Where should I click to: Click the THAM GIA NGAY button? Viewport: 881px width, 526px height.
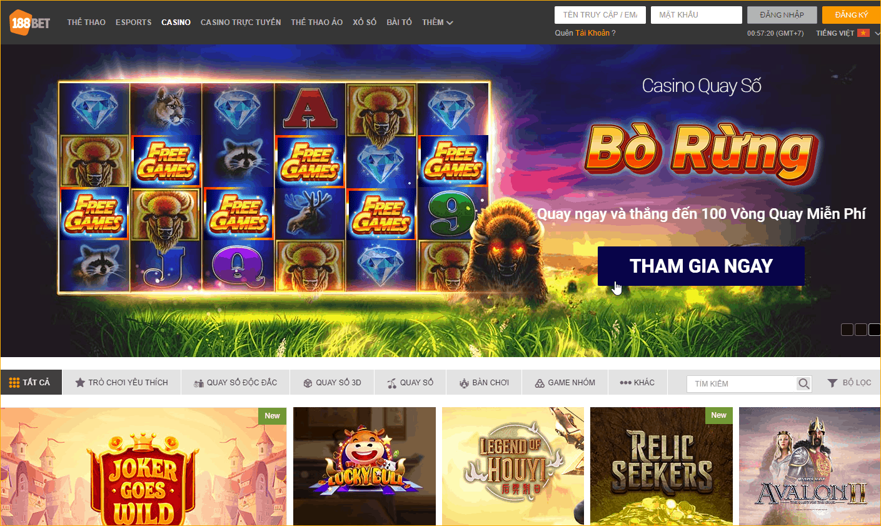click(x=701, y=266)
